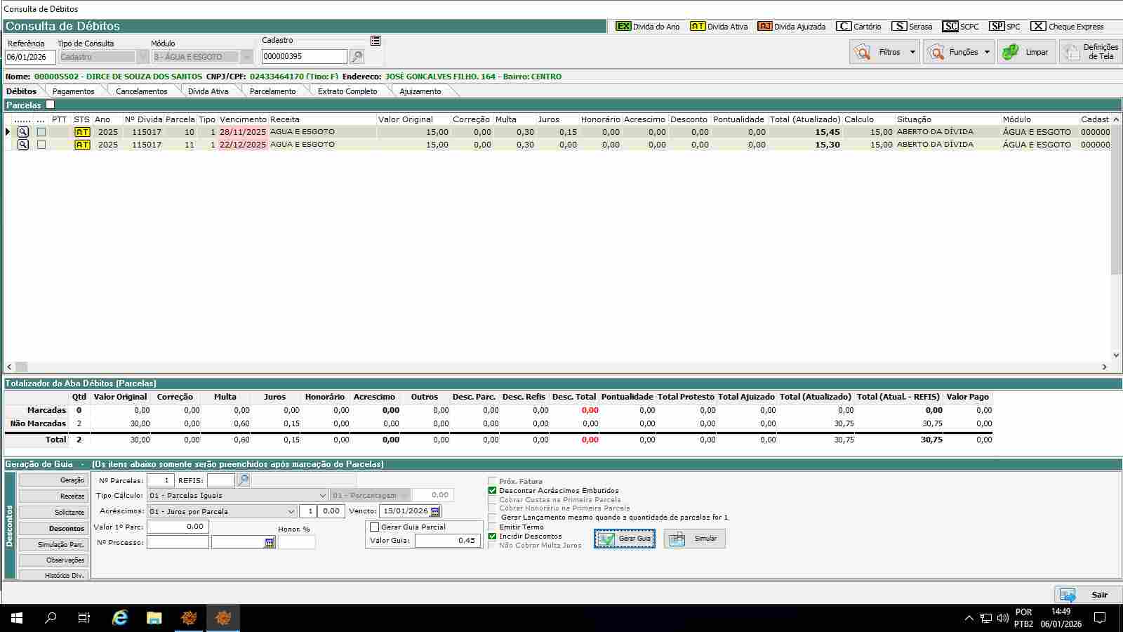Open calendar picker for Vencto date
Viewport: 1123px width, 632px height.
click(435, 511)
